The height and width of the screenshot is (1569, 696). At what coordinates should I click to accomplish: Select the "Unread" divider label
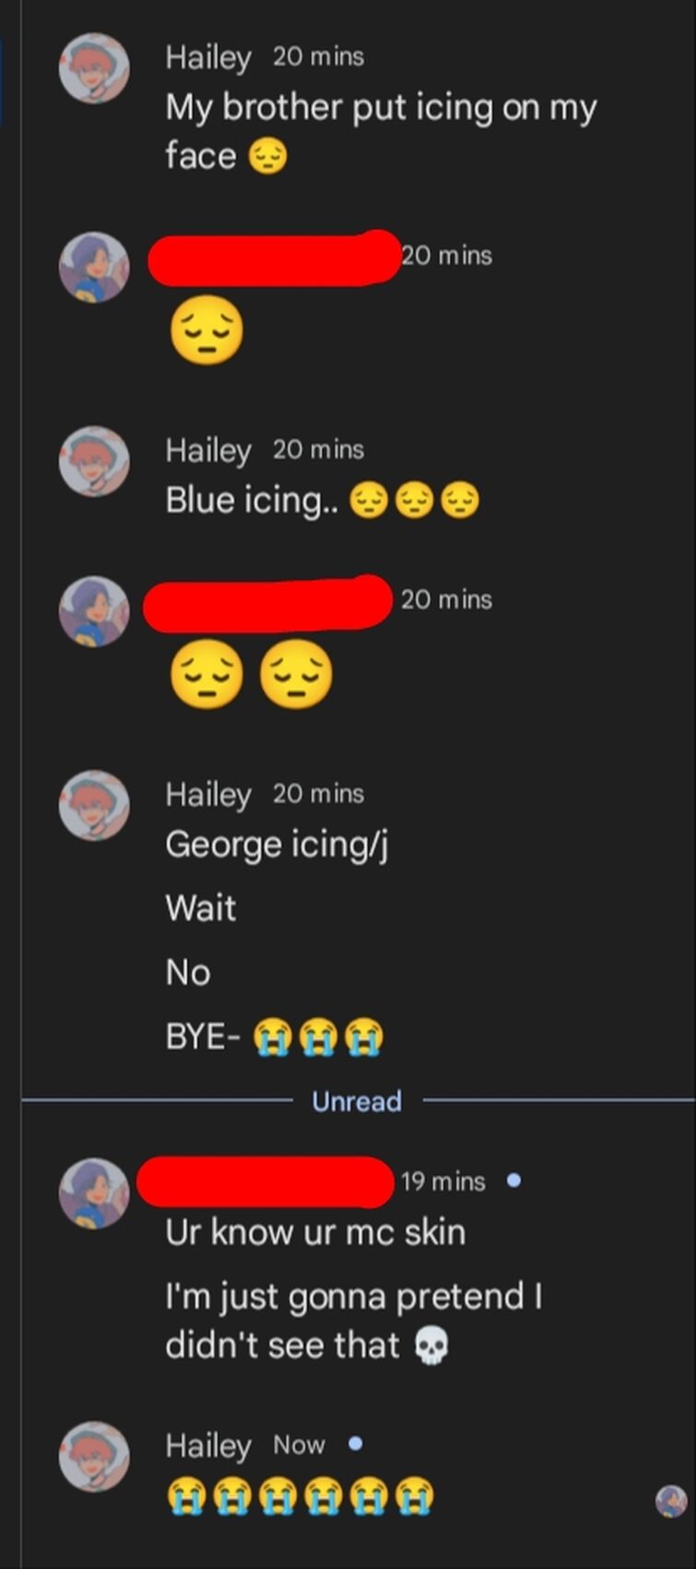[357, 1101]
